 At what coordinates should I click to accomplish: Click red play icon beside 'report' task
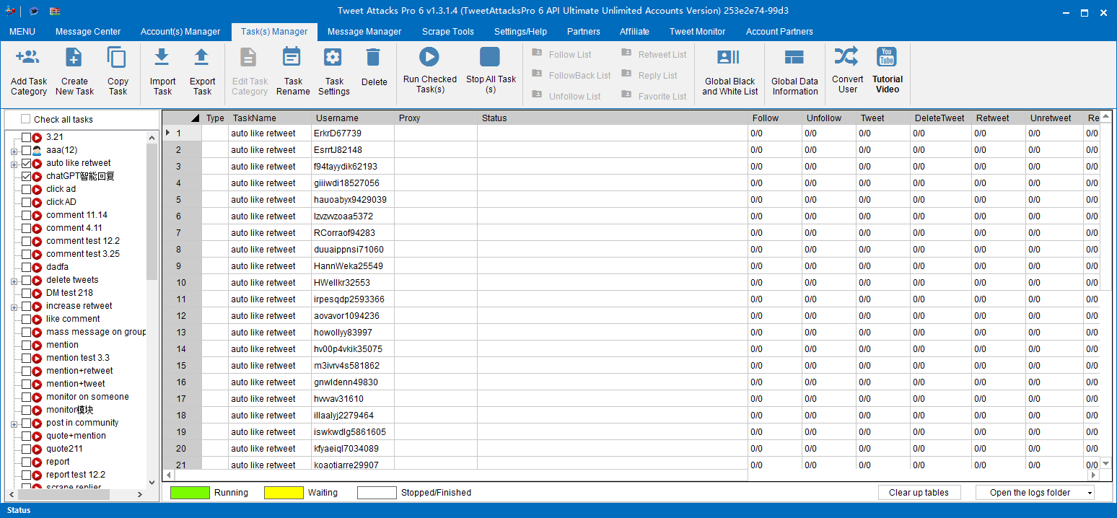click(37, 462)
